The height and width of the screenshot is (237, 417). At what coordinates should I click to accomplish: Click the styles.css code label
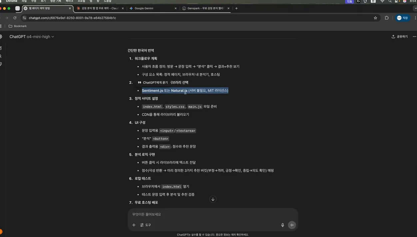(x=175, y=107)
